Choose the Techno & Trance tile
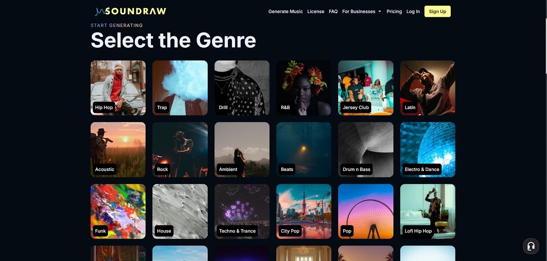Viewport: 547px width, 261px height. (x=242, y=211)
